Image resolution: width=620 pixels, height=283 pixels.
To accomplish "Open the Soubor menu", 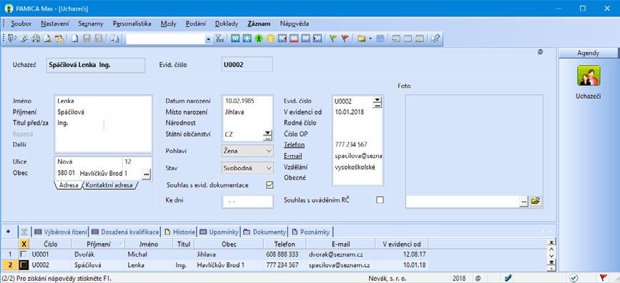I will tap(21, 24).
